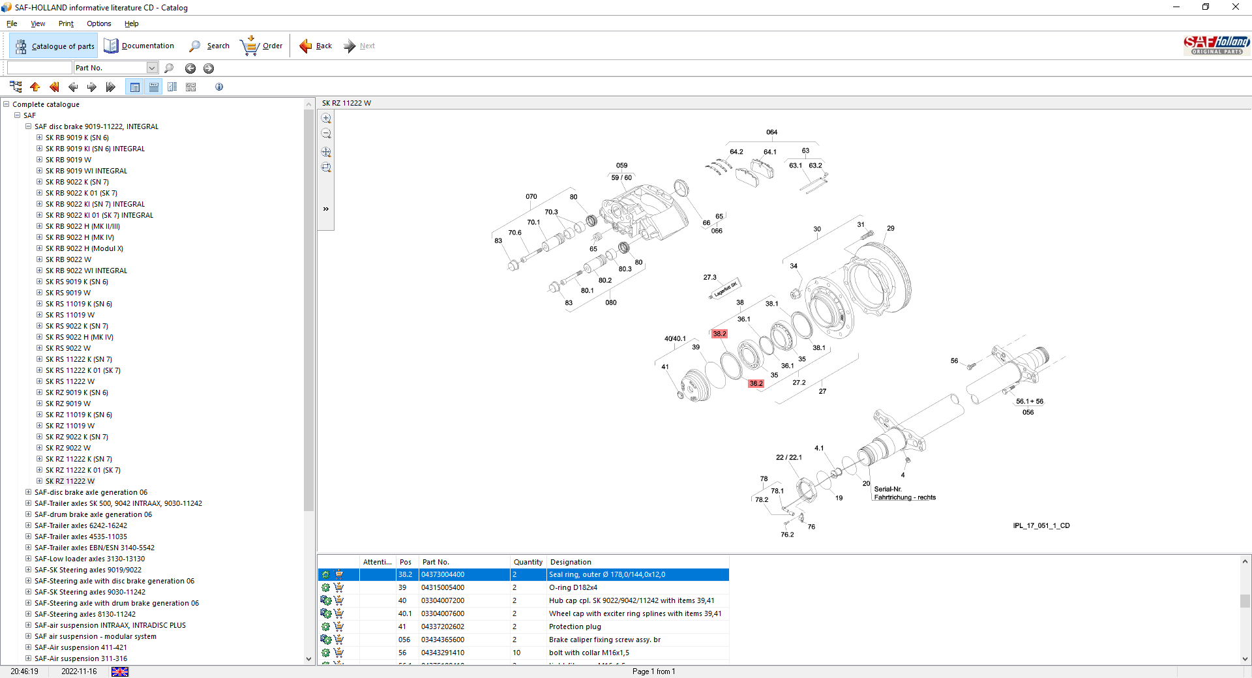Click the orange up-arrow navigation icon
Image resolution: width=1252 pixels, height=678 pixels.
[35, 87]
